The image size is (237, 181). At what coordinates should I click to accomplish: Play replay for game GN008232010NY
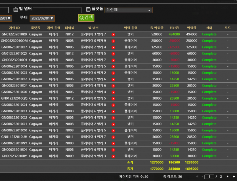click(x=113, y=143)
